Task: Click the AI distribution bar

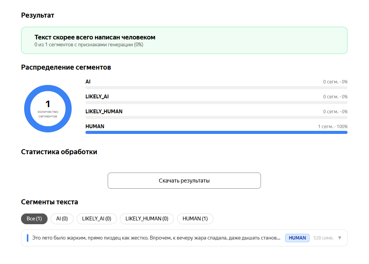Action: click(x=216, y=88)
